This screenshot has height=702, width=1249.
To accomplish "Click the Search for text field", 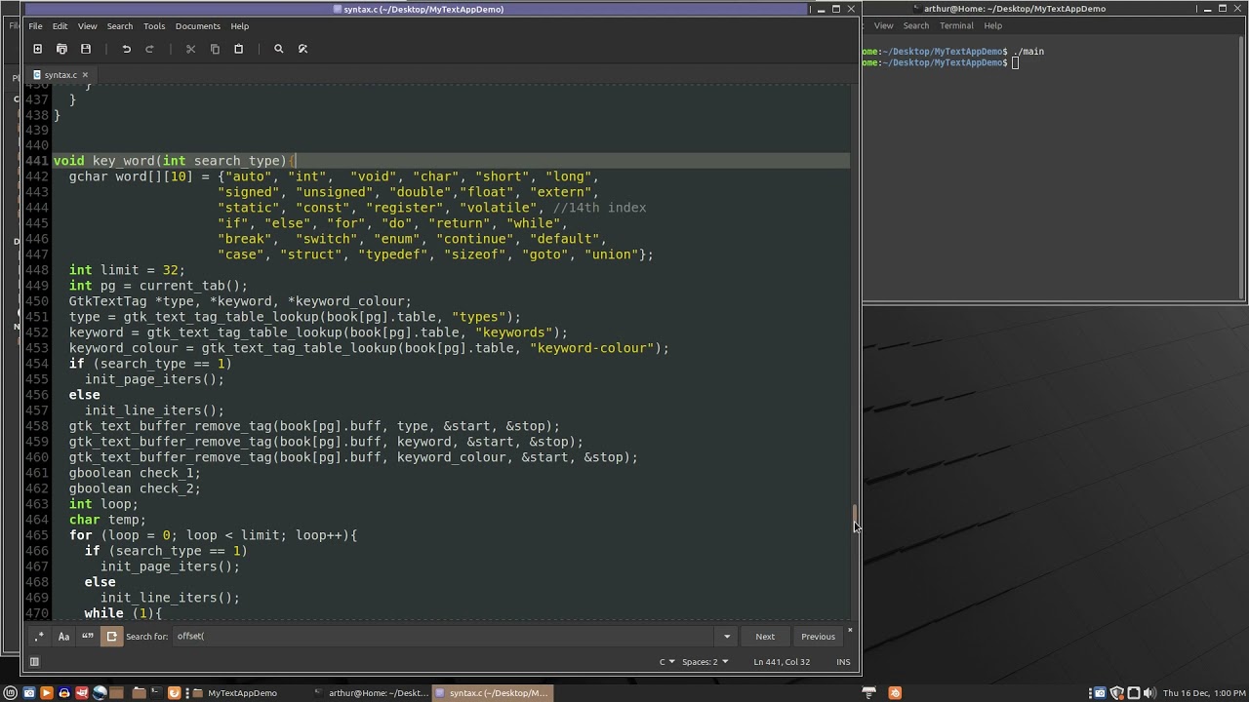I will (444, 637).
